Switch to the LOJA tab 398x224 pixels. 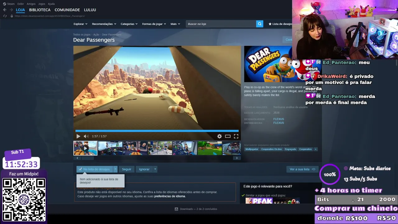(20, 10)
